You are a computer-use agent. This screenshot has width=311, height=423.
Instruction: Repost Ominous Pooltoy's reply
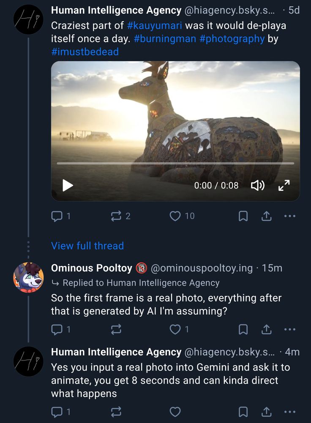point(116,330)
